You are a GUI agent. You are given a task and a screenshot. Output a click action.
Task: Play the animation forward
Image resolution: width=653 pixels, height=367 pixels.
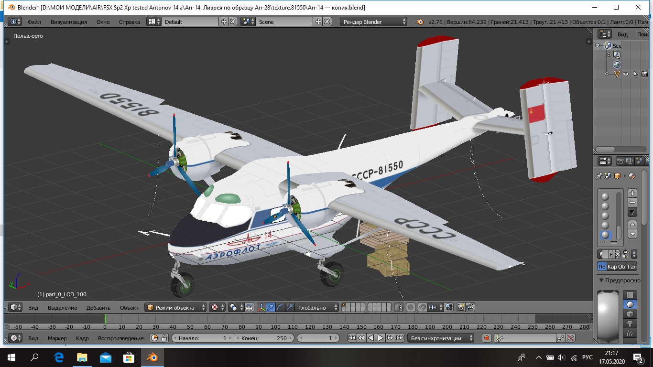[381, 338]
